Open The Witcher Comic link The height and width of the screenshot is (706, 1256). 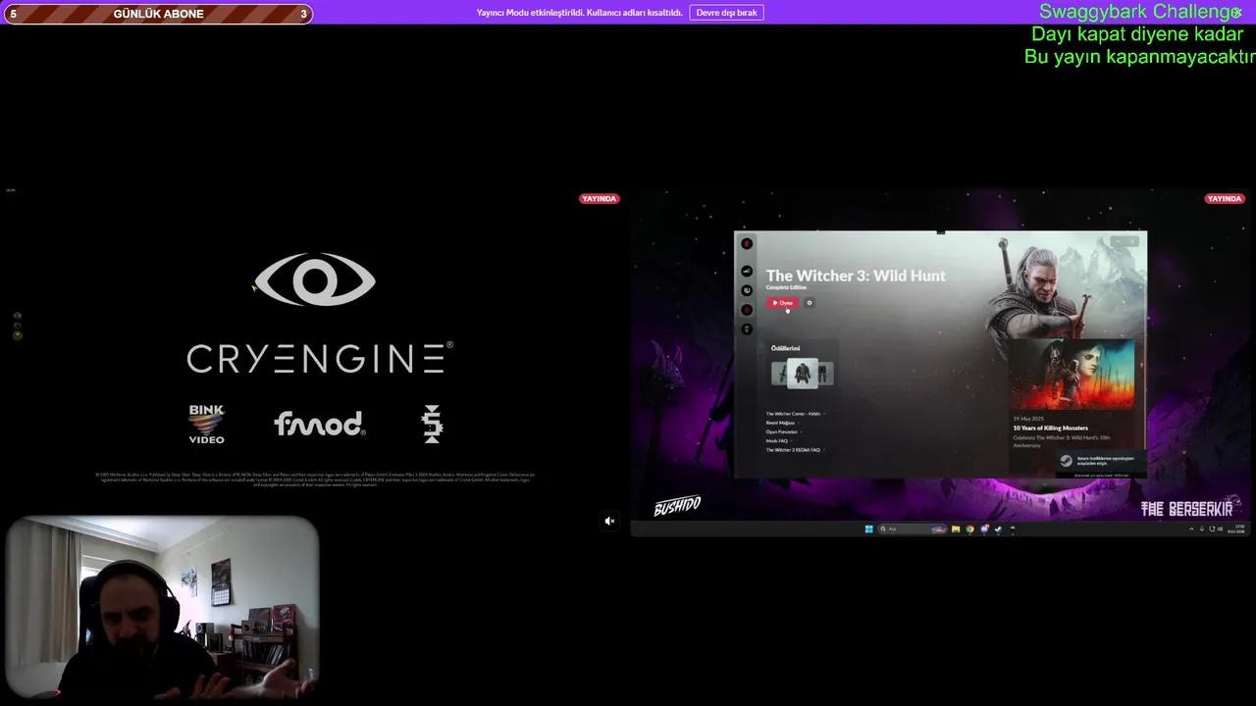[793, 414]
